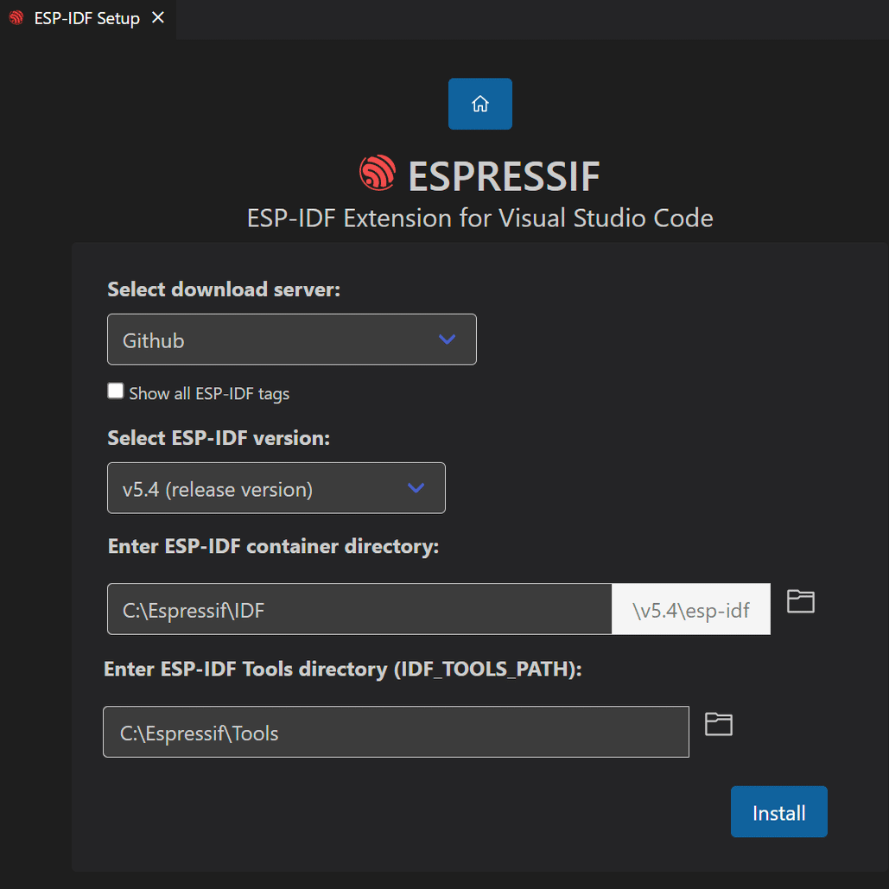Focus the C:\Espressif\IDF container directory field

tap(359, 610)
